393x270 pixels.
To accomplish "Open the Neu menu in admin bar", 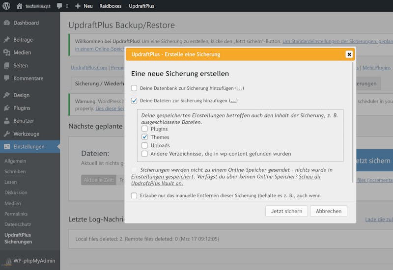I will tap(88, 6).
